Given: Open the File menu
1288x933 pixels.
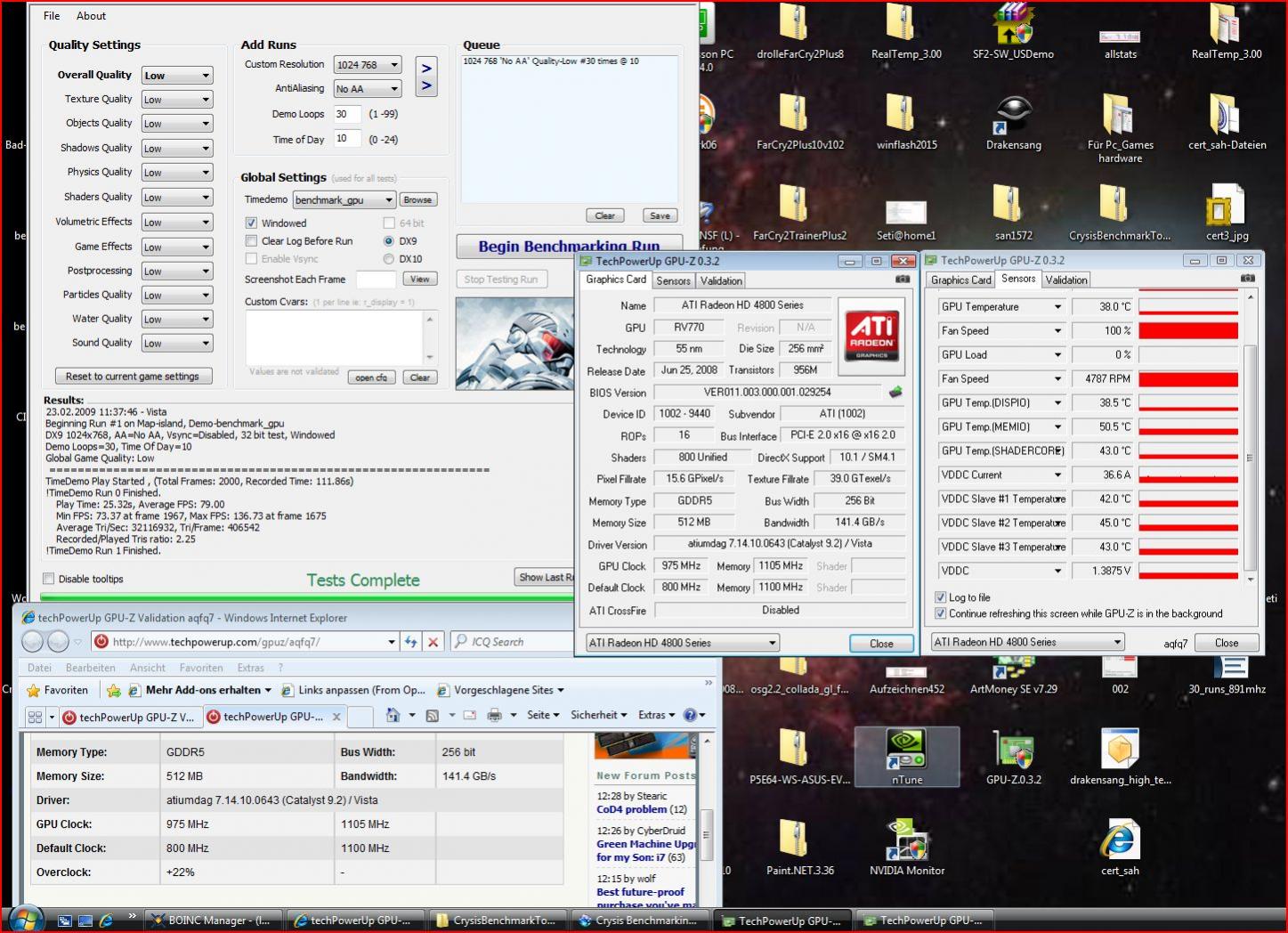Looking at the screenshot, I should point(52,16).
